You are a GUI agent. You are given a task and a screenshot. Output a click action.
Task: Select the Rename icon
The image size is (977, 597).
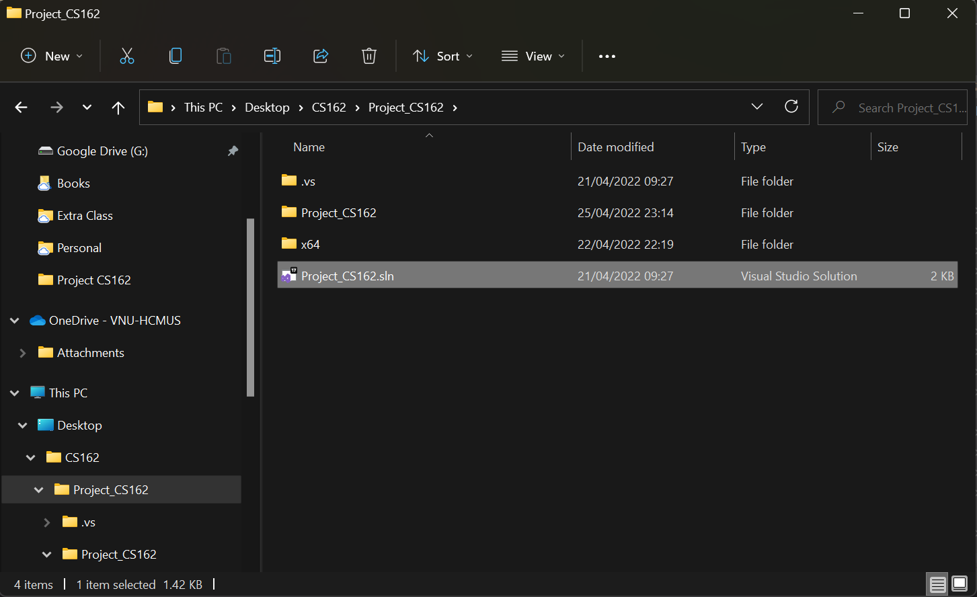click(272, 56)
